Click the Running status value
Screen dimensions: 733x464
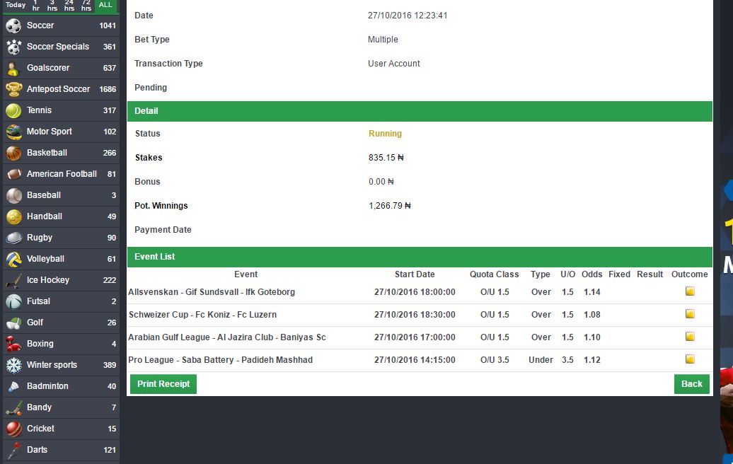point(385,134)
